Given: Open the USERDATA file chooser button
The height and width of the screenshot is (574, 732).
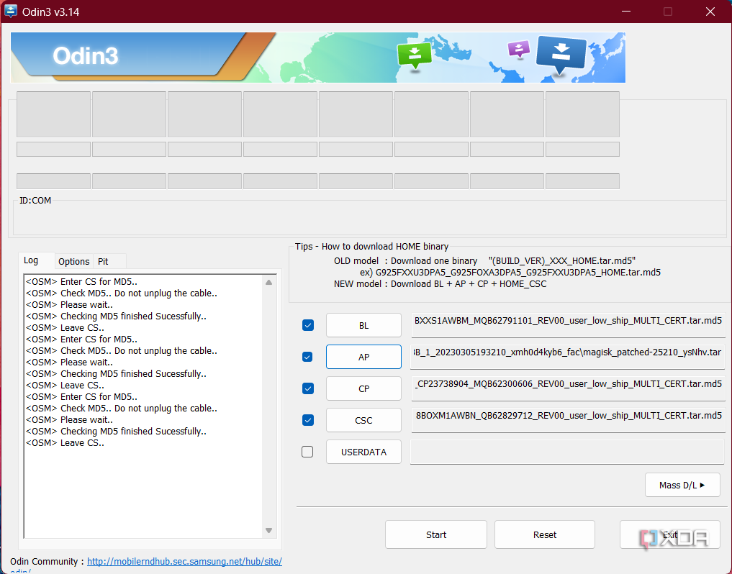Looking at the screenshot, I should [x=363, y=452].
